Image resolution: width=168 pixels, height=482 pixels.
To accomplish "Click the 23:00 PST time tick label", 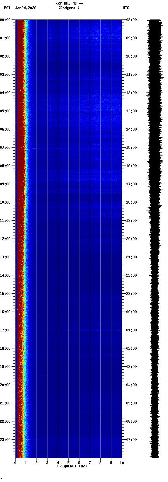I will tap(5, 440).
